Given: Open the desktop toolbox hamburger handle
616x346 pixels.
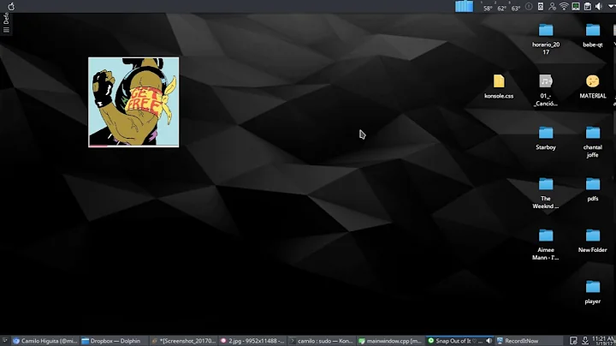Looking at the screenshot, I should pyautogui.click(x=6, y=30).
